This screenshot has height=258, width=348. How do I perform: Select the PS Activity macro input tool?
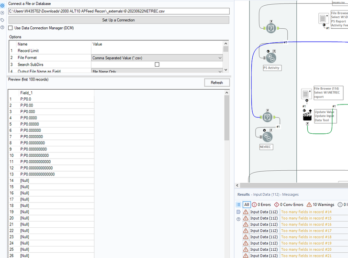pos(271,58)
